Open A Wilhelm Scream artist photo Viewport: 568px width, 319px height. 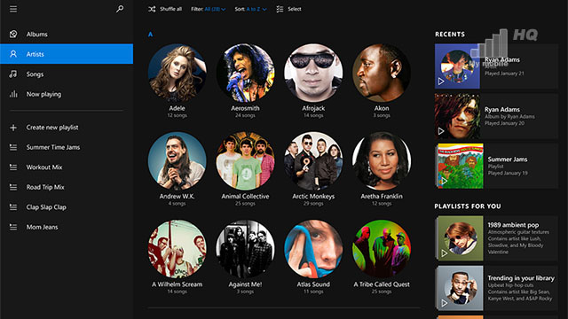coord(177,249)
